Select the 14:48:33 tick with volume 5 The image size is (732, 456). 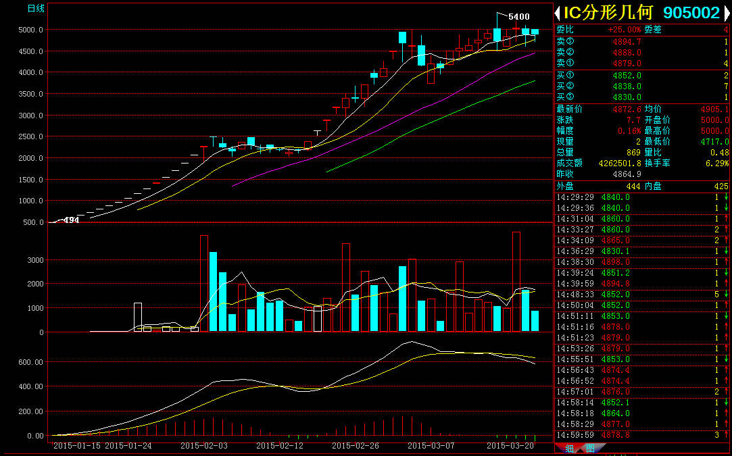tap(642, 295)
